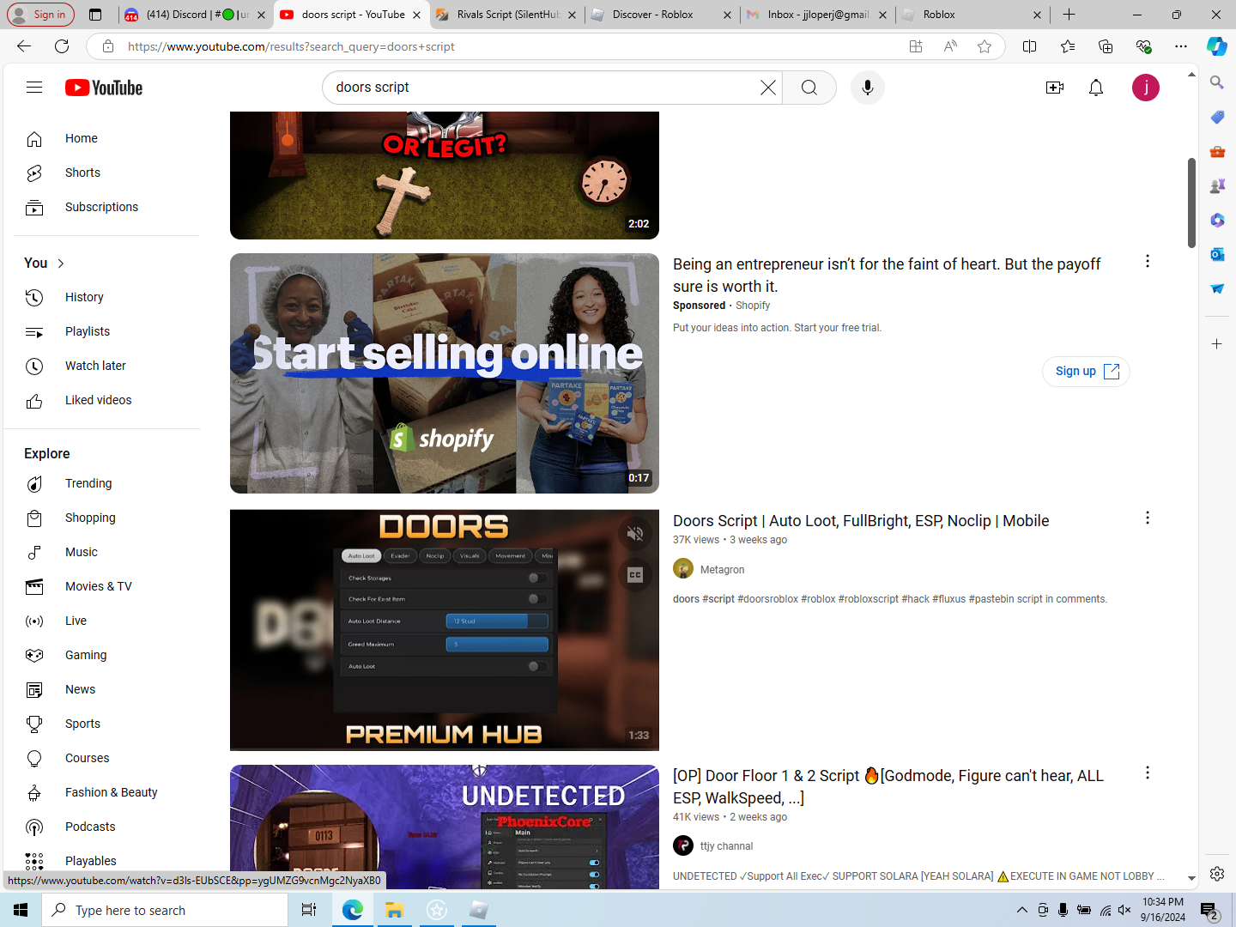Screen dimensions: 1236x927
Task: Open the YouTube guide hamburger menu
Action: click(34, 88)
